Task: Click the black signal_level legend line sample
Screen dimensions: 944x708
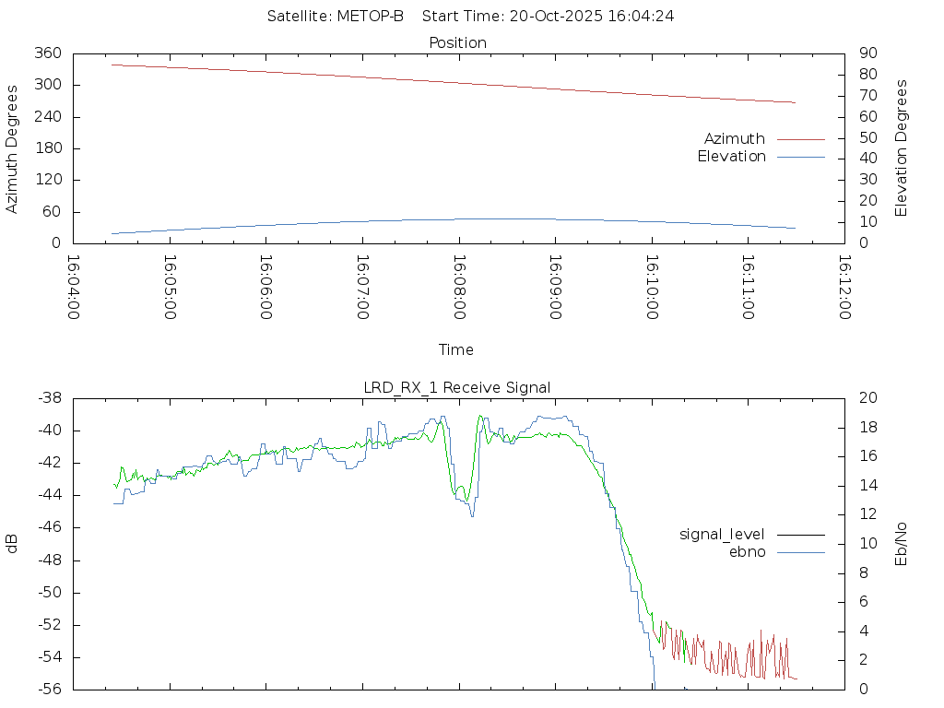Action: click(x=800, y=535)
